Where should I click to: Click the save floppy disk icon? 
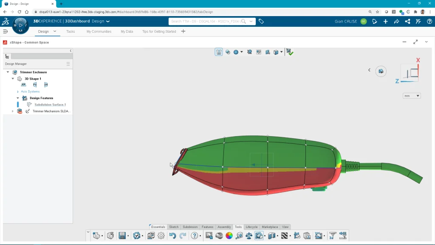click(x=122, y=236)
